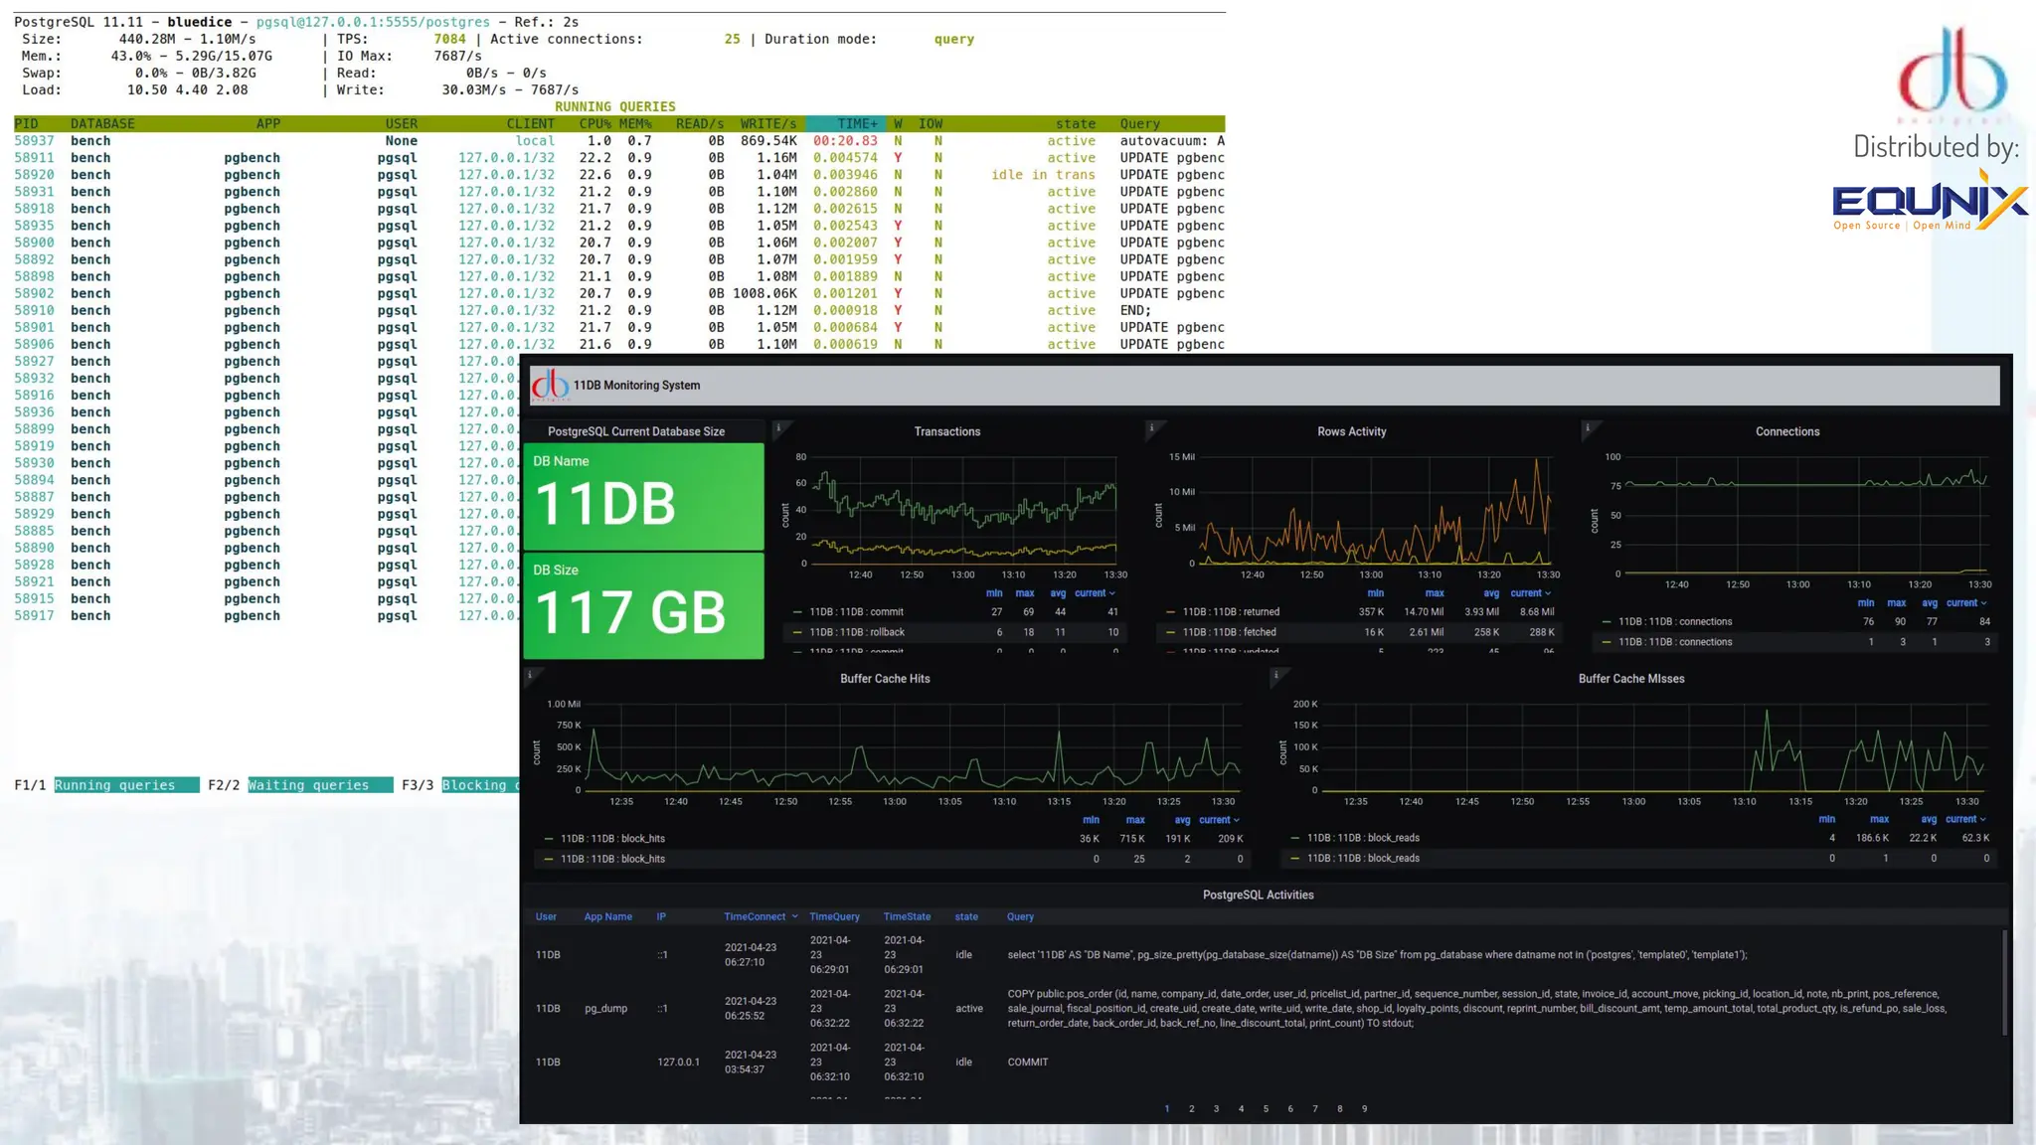Viewport: 2036px width, 1145px height.
Task: Click the 11DB Monitoring System logo
Action: [x=551, y=385]
